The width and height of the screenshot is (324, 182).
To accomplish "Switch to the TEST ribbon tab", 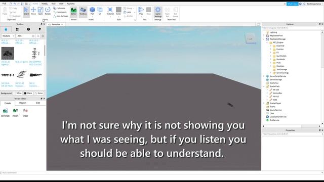I will point(53,4).
